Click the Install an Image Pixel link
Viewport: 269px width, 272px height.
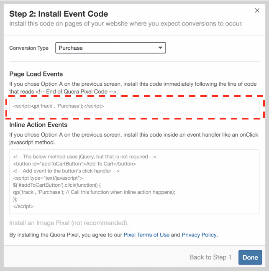click(x=69, y=223)
